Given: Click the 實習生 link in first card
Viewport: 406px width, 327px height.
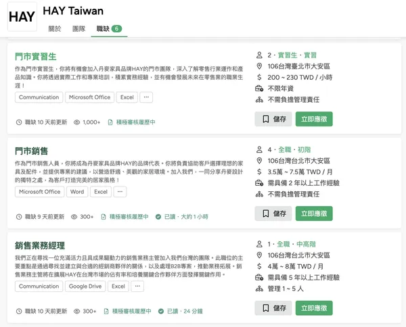Looking at the screenshot, I should click(288, 55).
